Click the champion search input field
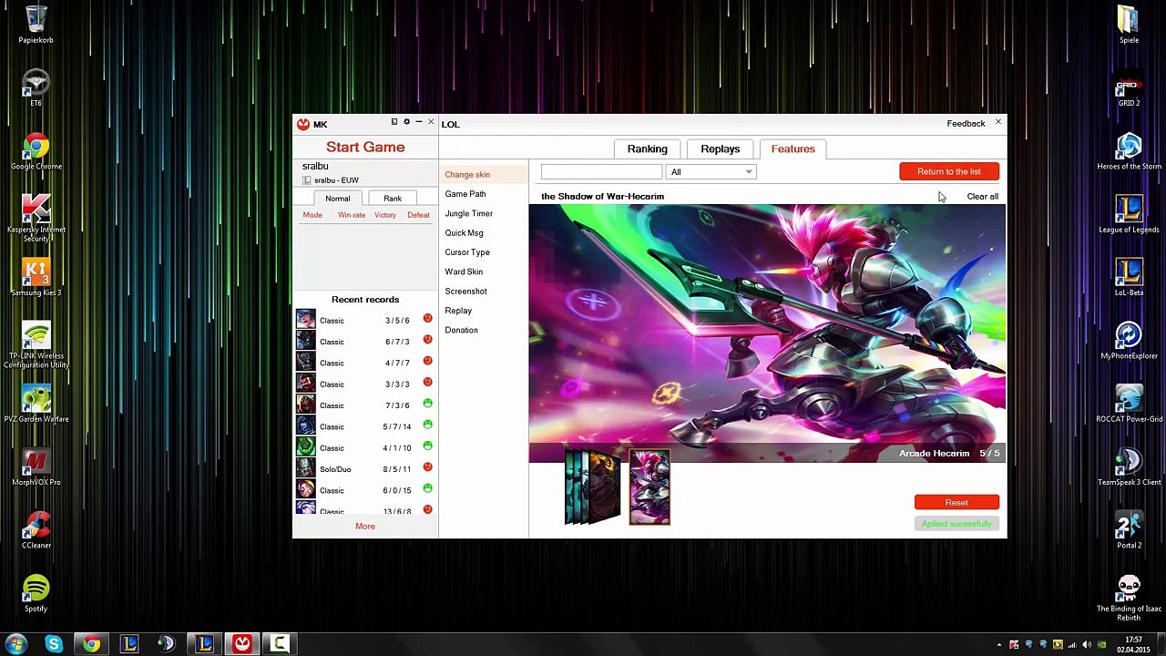1166x656 pixels. (x=601, y=172)
